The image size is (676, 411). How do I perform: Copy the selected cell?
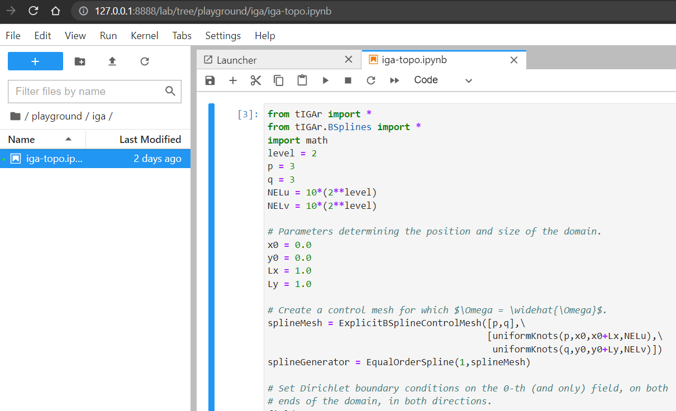pyautogui.click(x=279, y=80)
